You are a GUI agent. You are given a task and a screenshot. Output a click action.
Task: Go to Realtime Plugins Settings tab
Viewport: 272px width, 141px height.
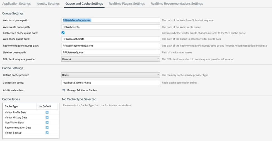(x=127, y=4)
